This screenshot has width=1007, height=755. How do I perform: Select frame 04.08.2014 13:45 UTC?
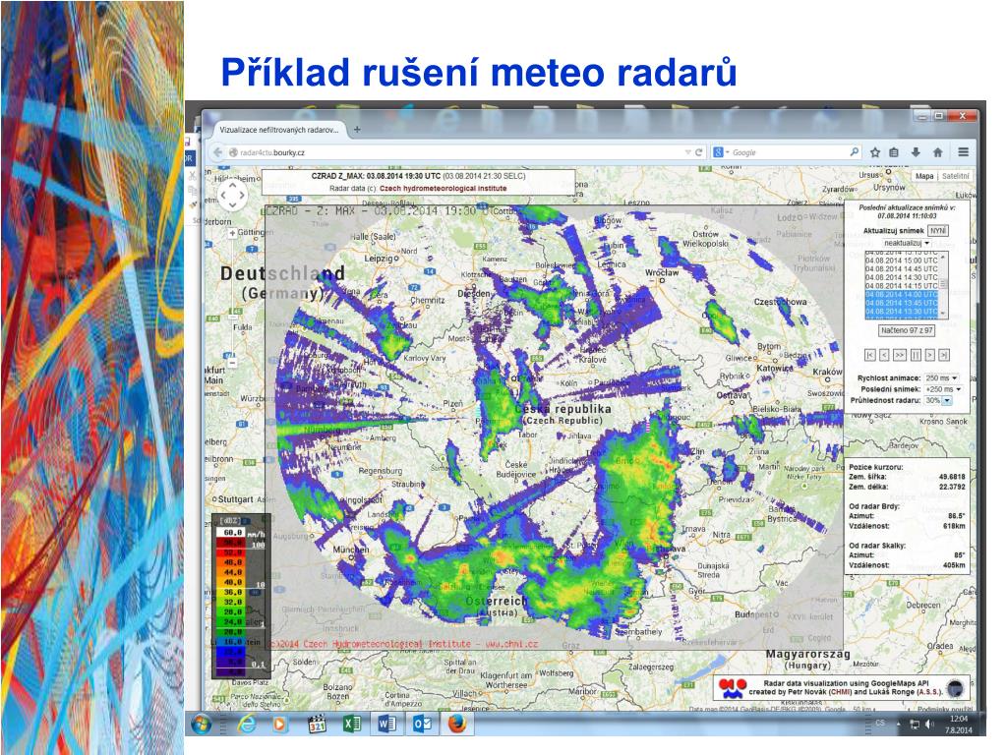(901, 303)
